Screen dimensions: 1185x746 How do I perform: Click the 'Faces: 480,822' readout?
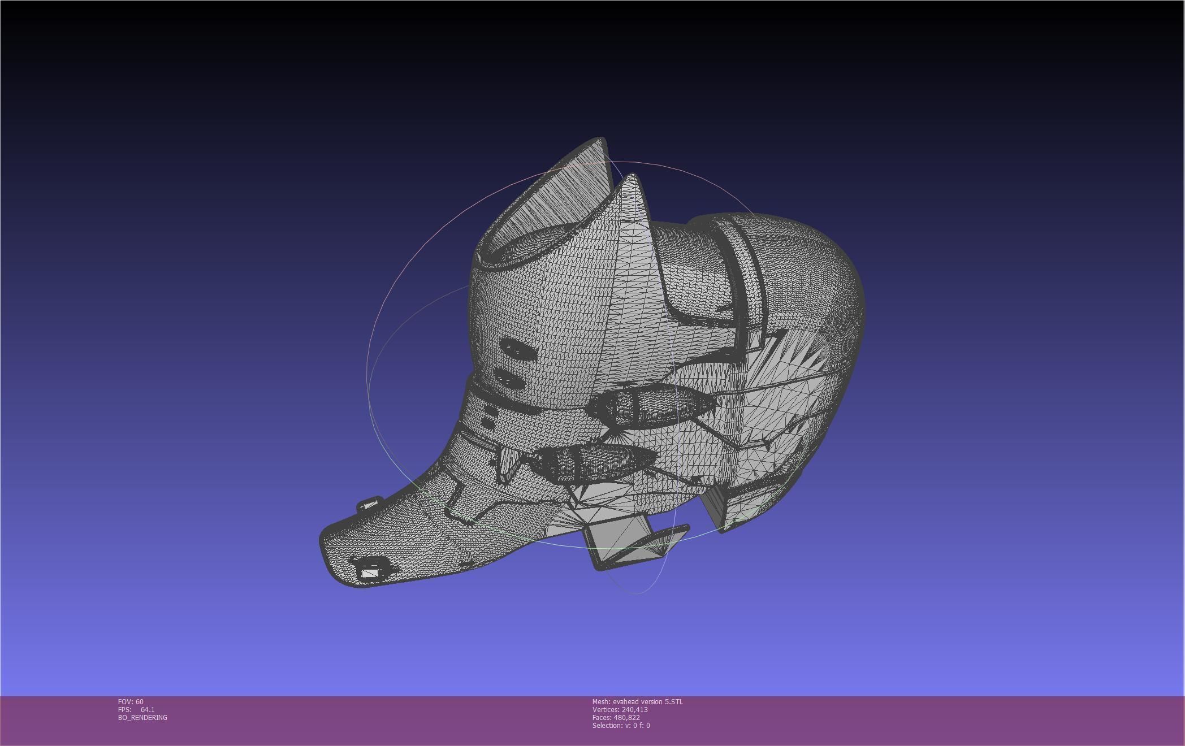pos(616,718)
